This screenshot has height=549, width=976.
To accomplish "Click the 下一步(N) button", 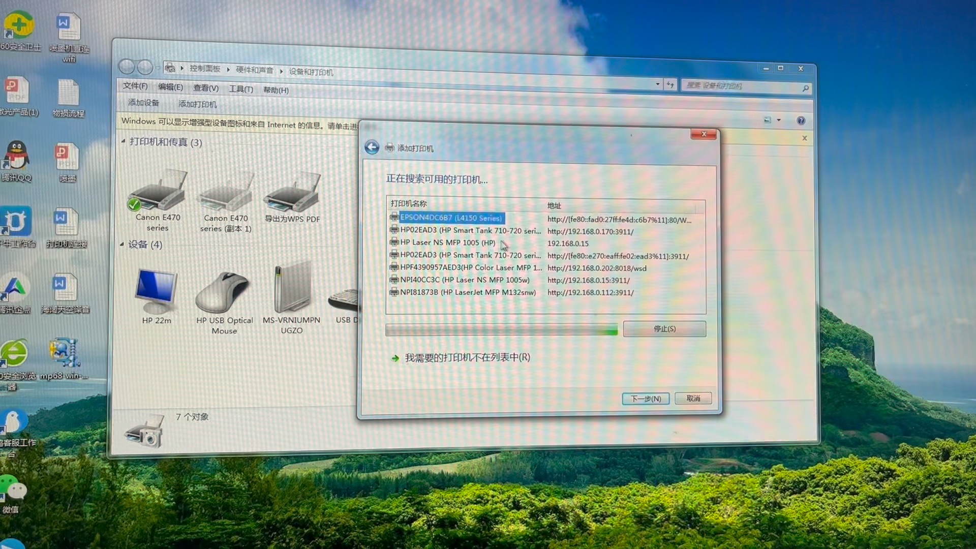I will (x=646, y=399).
